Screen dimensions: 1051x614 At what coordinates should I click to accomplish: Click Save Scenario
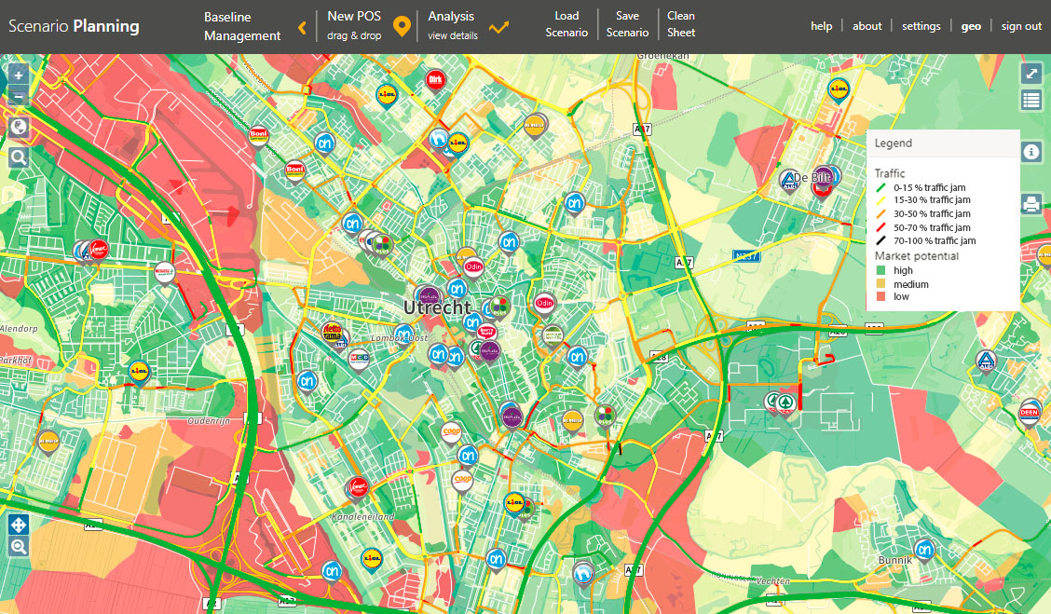coord(627,24)
